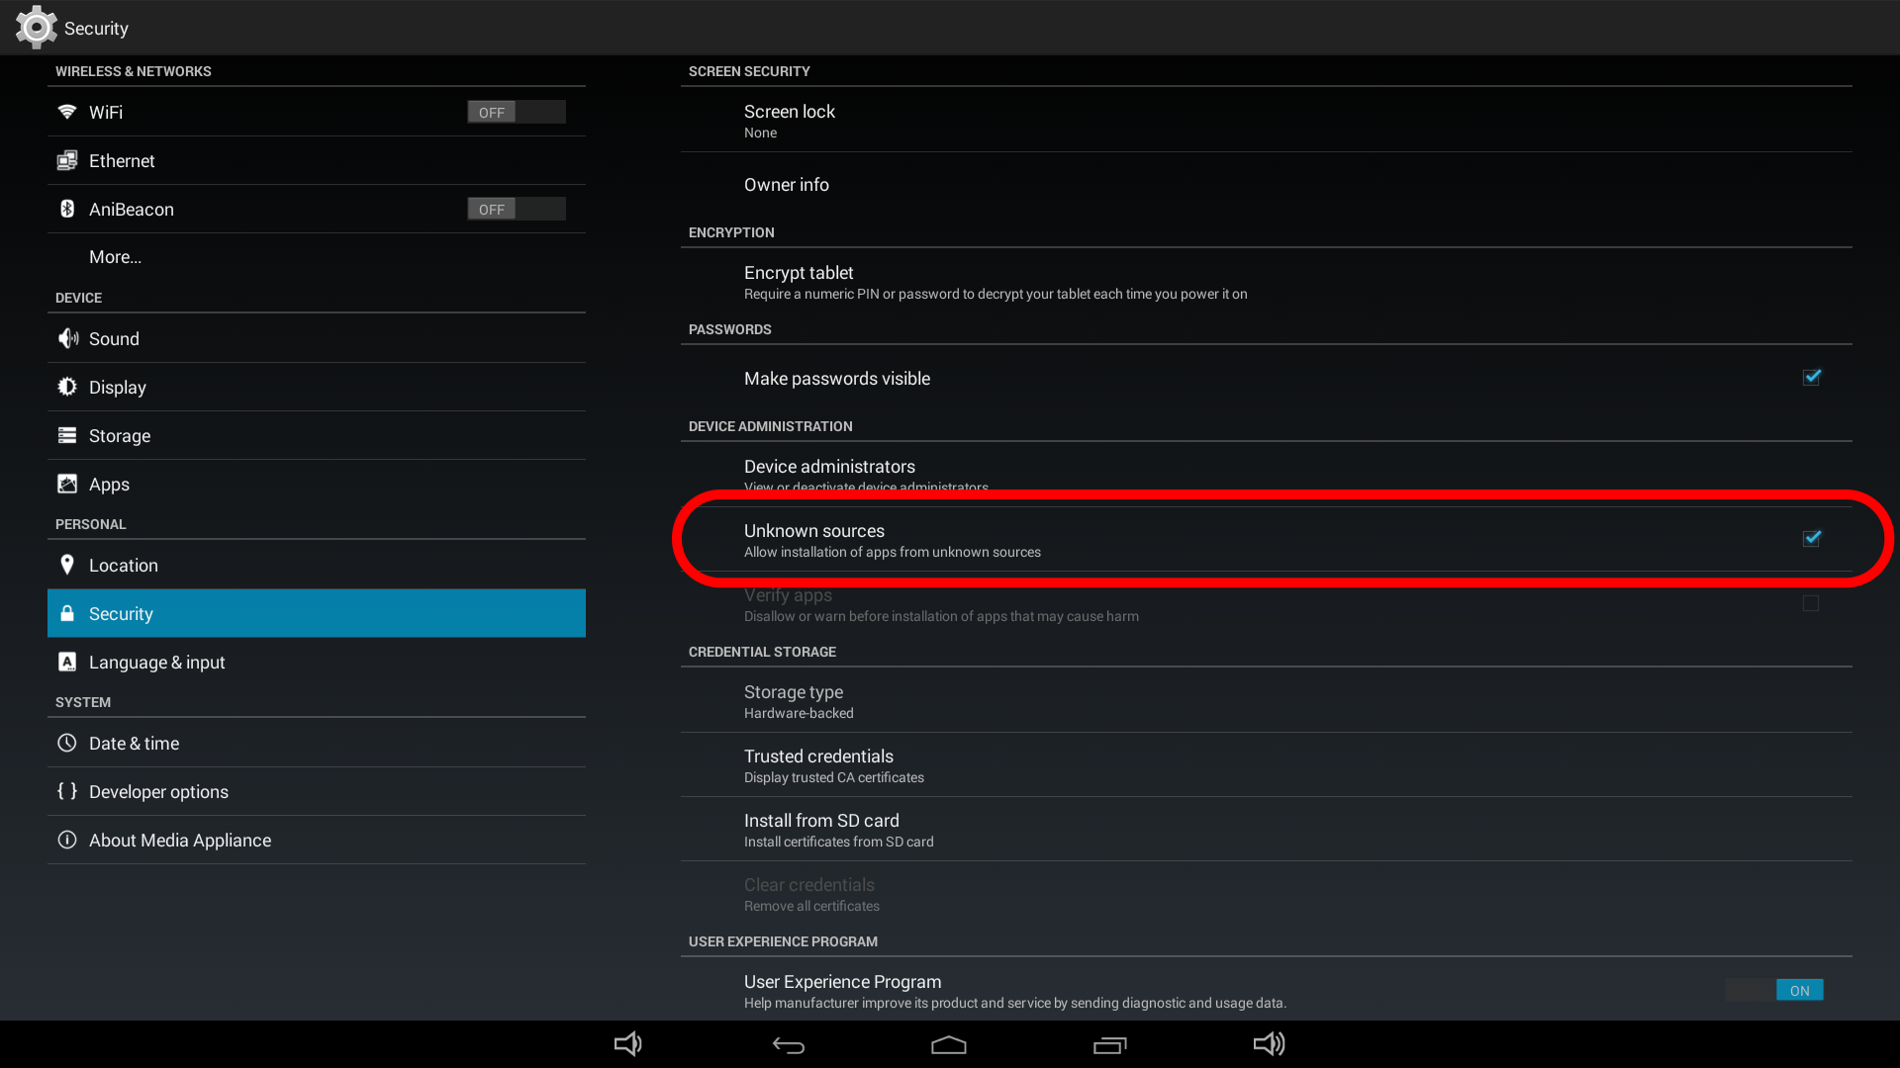Switch off User Experience Program toggle

[x=1775, y=990]
